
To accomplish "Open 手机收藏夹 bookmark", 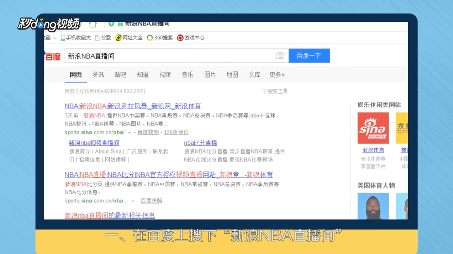I will point(76,38).
